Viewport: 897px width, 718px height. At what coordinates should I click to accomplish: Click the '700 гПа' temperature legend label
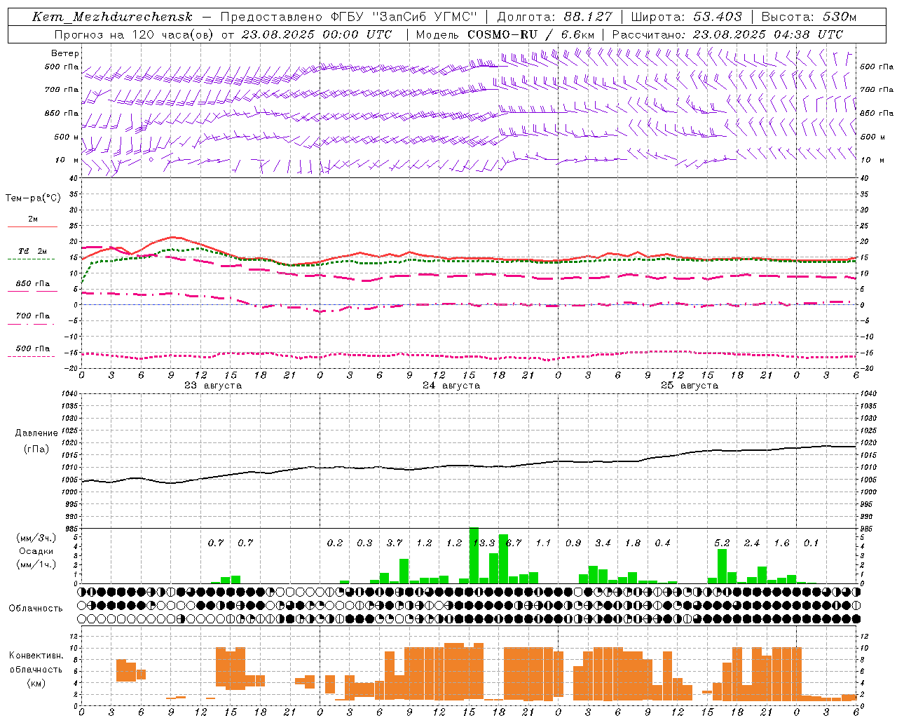click(x=33, y=316)
